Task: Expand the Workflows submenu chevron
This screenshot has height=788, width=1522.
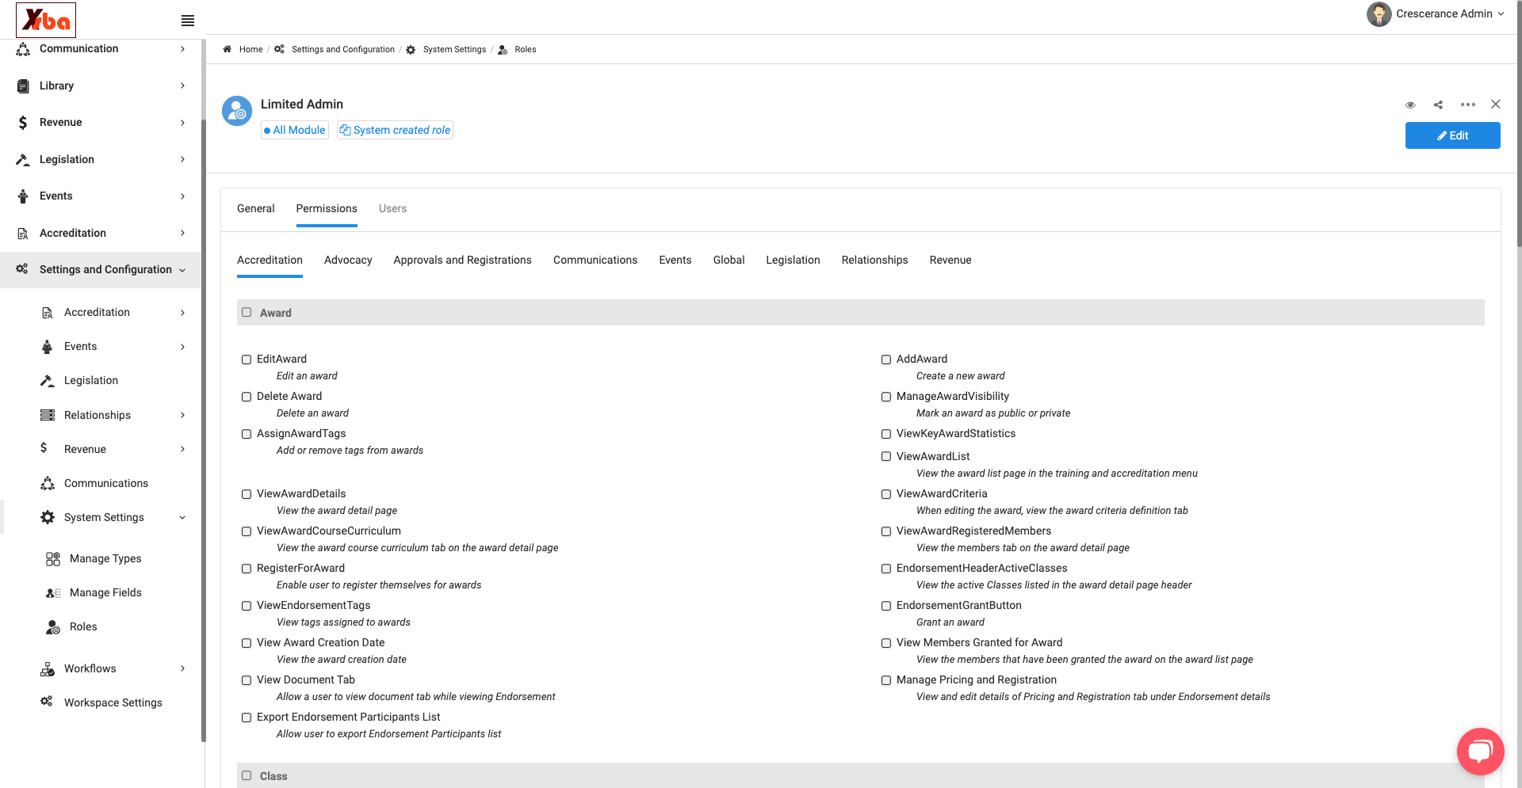Action: point(182,668)
